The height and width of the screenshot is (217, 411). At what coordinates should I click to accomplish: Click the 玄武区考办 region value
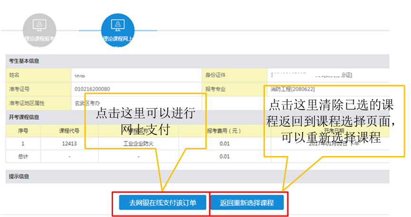point(87,102)
